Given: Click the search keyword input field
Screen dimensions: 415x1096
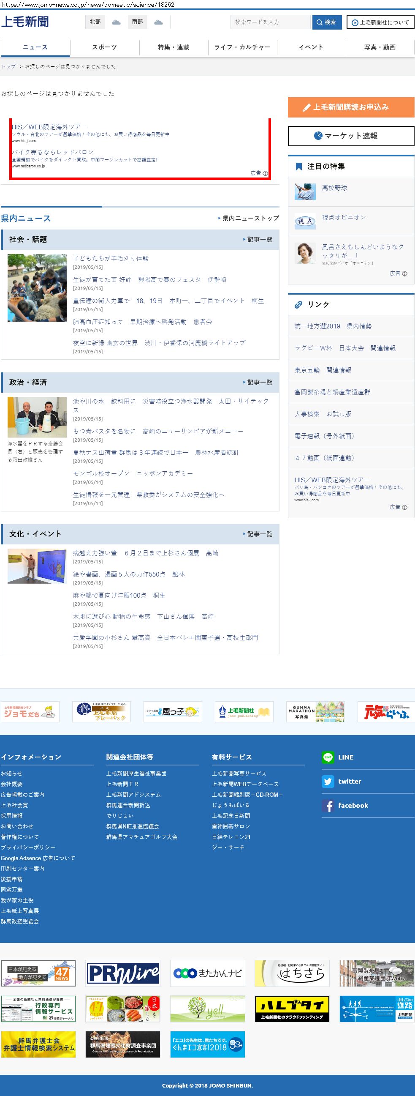Looking at the screenshot, I should pyautogui.click(x=270, y=22).
